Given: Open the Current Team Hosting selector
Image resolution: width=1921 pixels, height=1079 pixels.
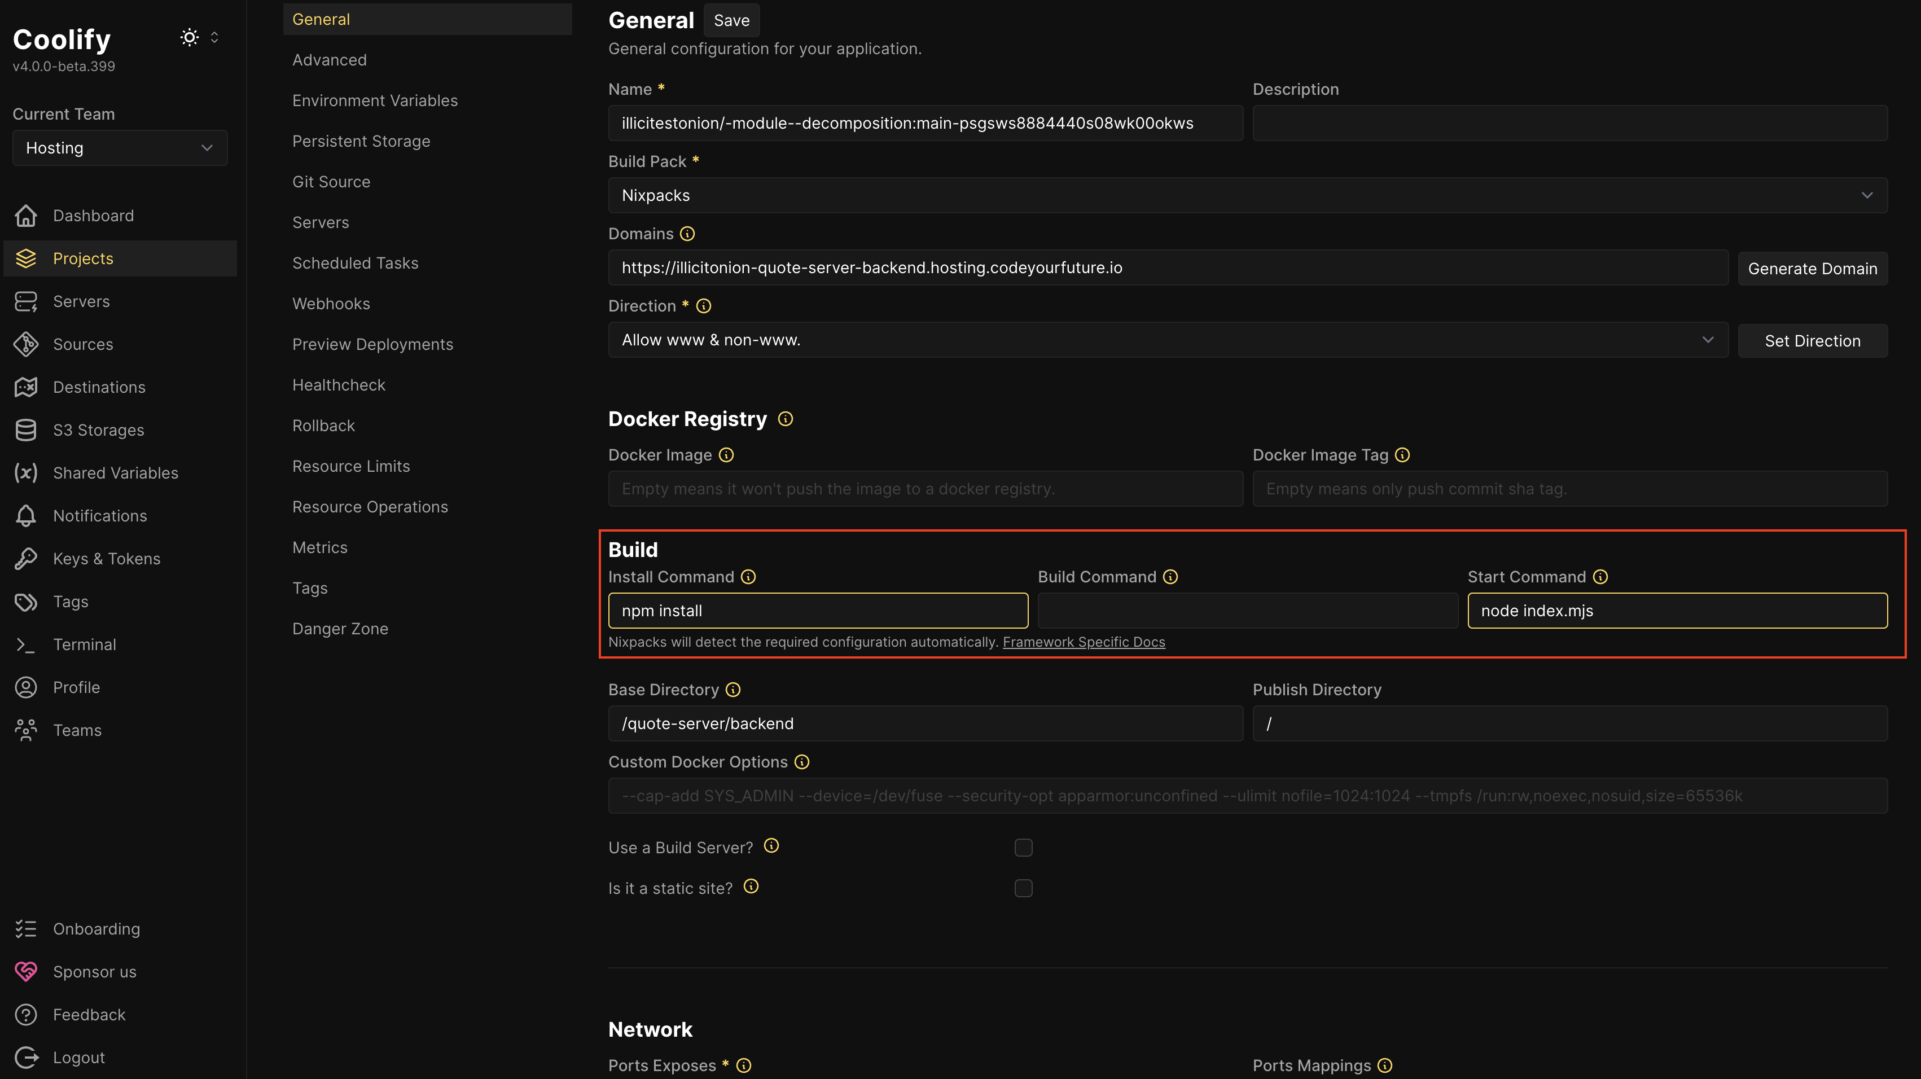Looking at the screenshot, I should click(x=119, y=148).
